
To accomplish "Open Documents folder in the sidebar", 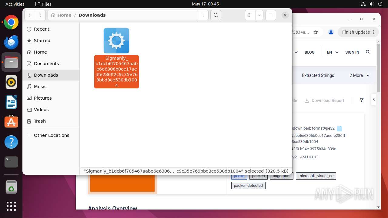I will (51, 64).
